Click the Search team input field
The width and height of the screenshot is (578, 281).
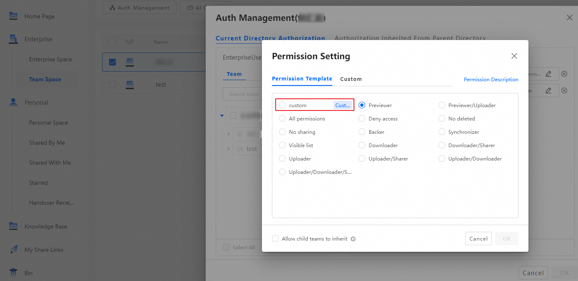pyautogui.click(x=243, y=94)
